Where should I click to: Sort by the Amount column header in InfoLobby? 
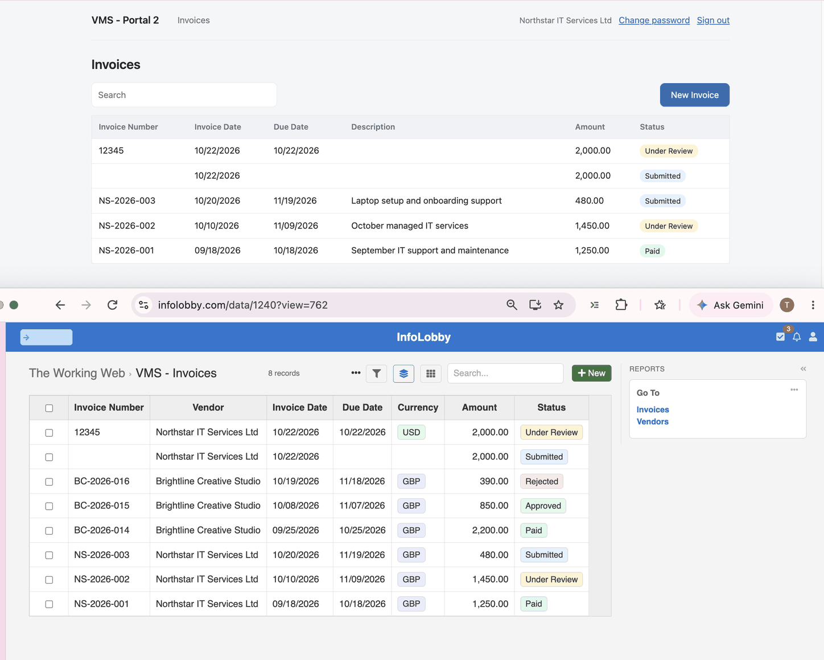[x=479, y=408]
